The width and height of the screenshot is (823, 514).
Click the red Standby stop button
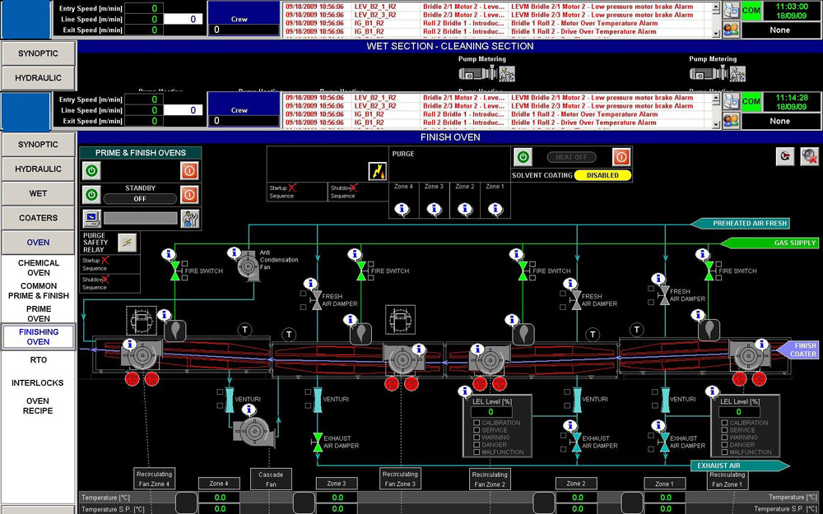click(x=189, y=195)
